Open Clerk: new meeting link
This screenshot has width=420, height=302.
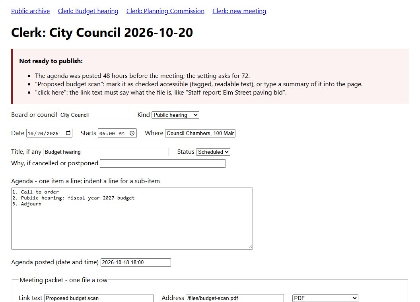[239, 11]
